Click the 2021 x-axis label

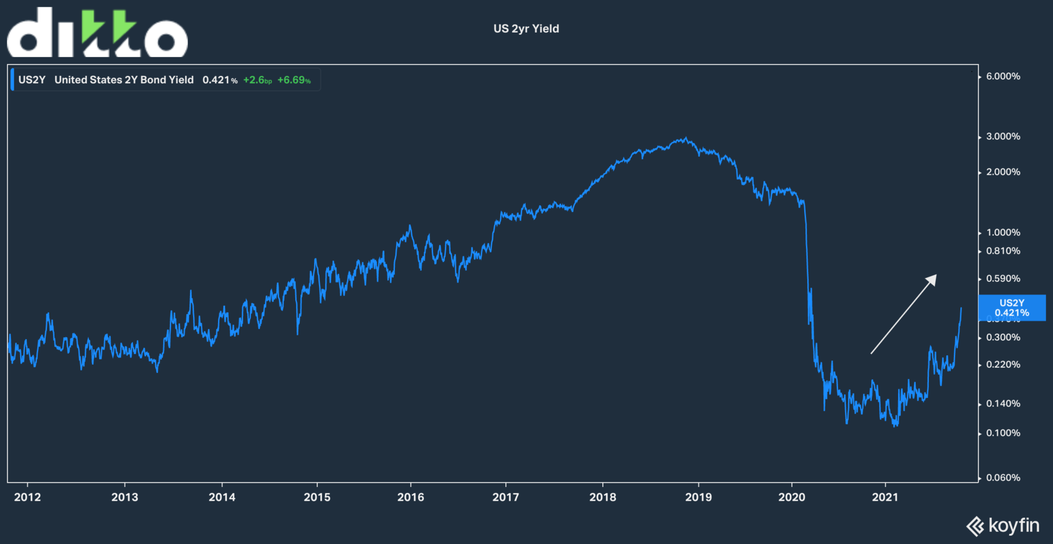[x=885, y=497]
